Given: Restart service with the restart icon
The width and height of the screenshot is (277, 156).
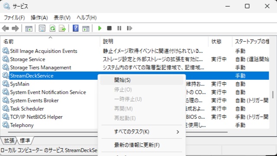Looking at the screenshot, I should 129,28.
